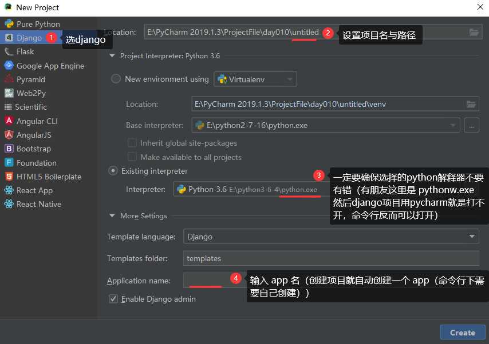This screenshot has height=344, width=489.
Task: Collapse the Project Interpreter section
Action: pyautogui.click(x=112, y=56)
